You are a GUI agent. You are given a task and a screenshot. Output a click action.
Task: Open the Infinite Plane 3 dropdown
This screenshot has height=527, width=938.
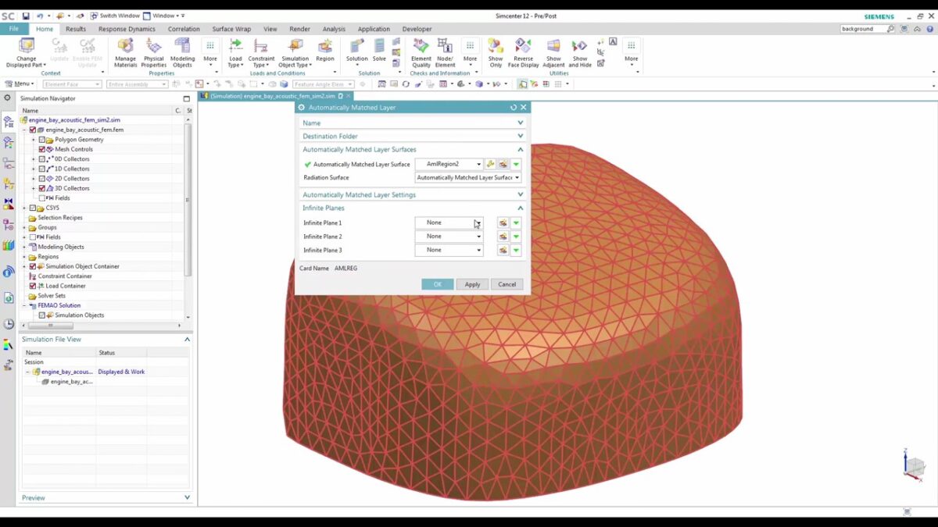449,250
